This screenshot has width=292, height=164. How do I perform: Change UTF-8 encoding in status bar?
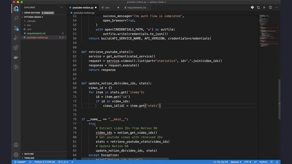247,162
